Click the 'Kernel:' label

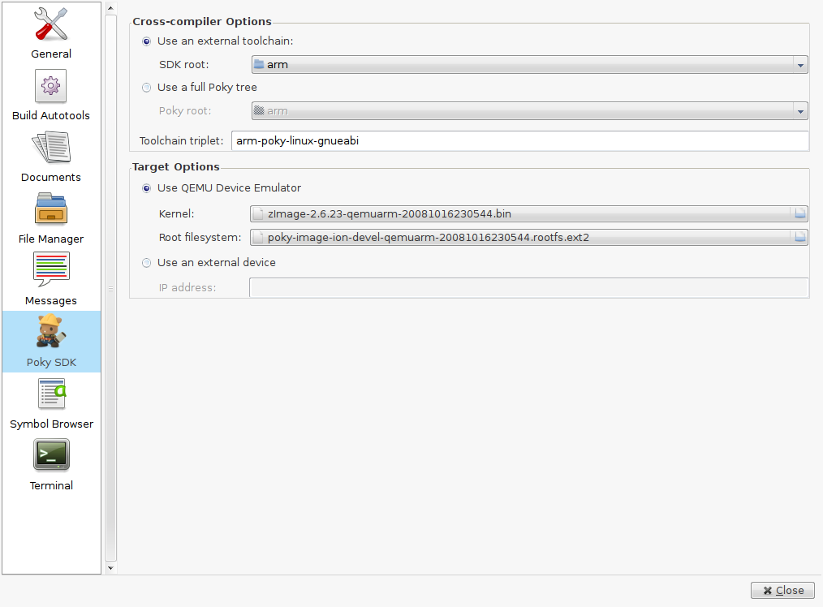(176, 214)
